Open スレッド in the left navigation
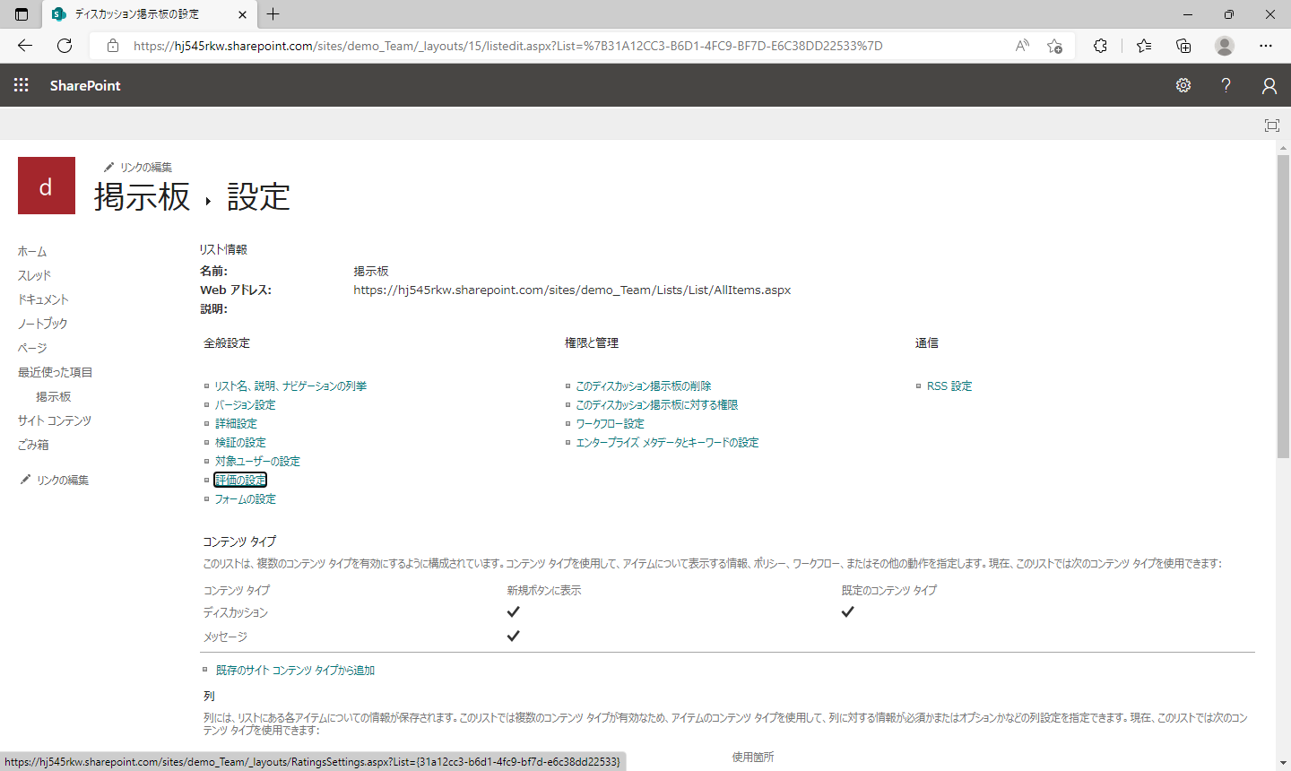The image size is (1291, 771). click(x=34, y=275)
